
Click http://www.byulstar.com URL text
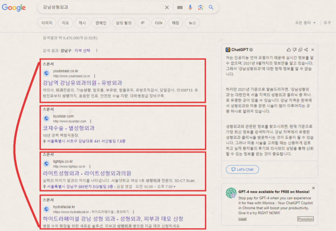pyautogui.click(x=70, y=121)
